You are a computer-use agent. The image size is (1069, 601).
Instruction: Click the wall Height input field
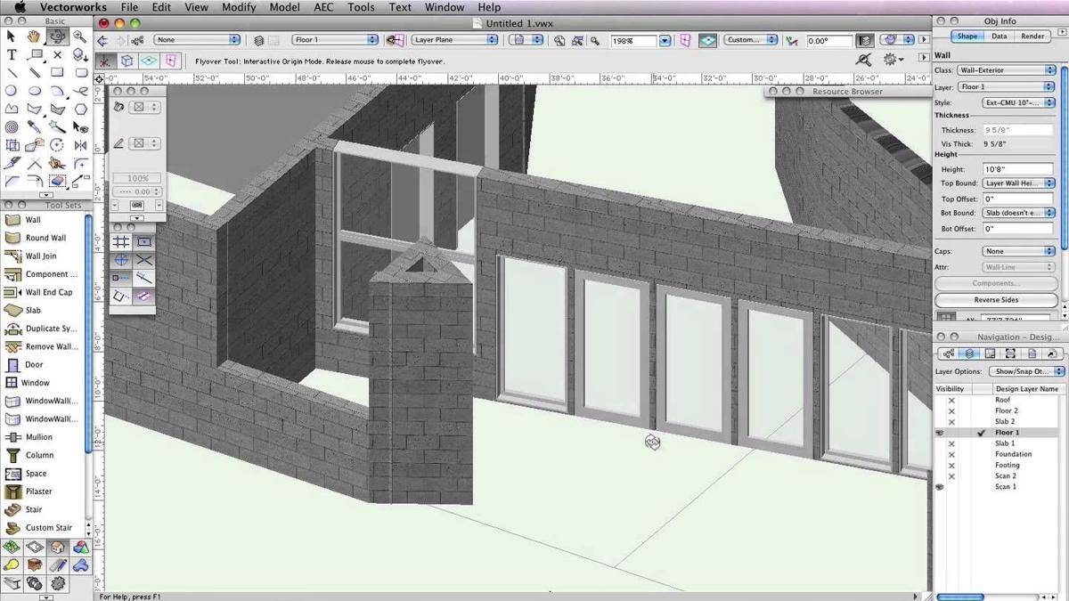(1017, 169)
